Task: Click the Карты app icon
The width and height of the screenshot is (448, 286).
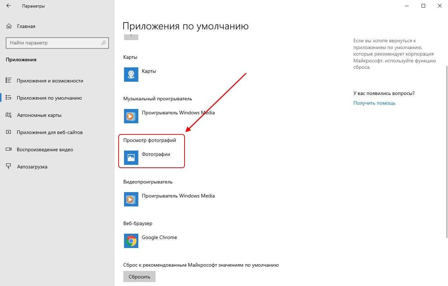Action: pyautogui.click(x=131, y=75)
